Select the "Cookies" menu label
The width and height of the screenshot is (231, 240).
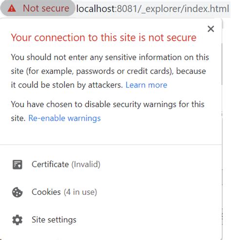point(46,192)
